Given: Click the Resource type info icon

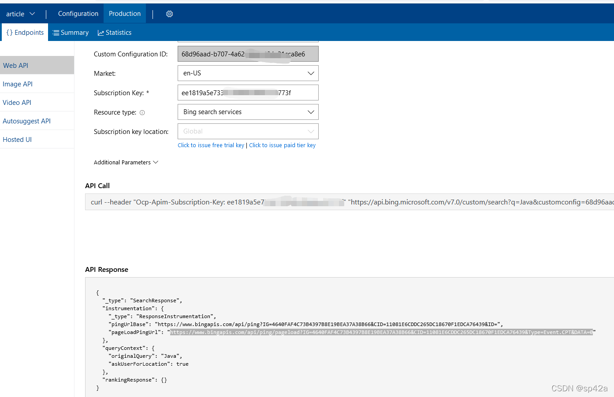Looking at the screenshot, I should pos(142,113).
